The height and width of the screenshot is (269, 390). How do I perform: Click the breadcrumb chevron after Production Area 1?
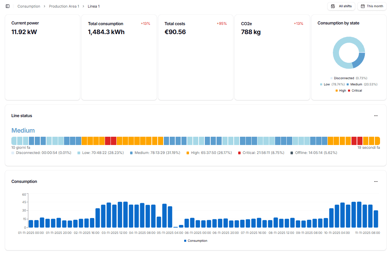(83, 6)
